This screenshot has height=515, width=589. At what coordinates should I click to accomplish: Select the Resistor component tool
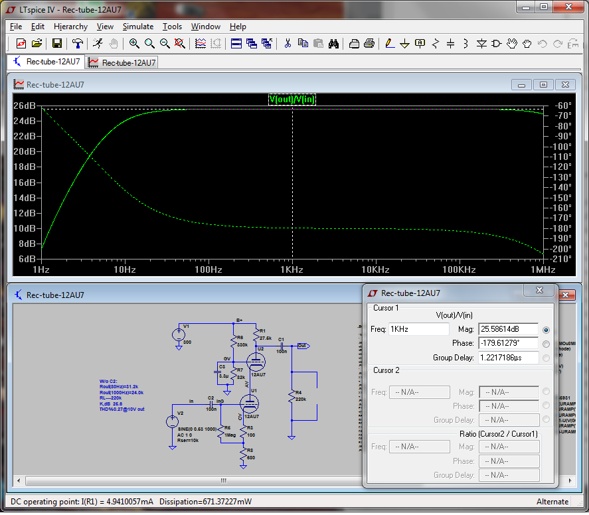(x=436, y=44)
